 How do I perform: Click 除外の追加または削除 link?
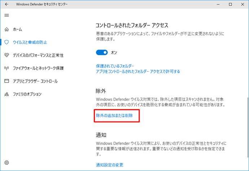114,115
